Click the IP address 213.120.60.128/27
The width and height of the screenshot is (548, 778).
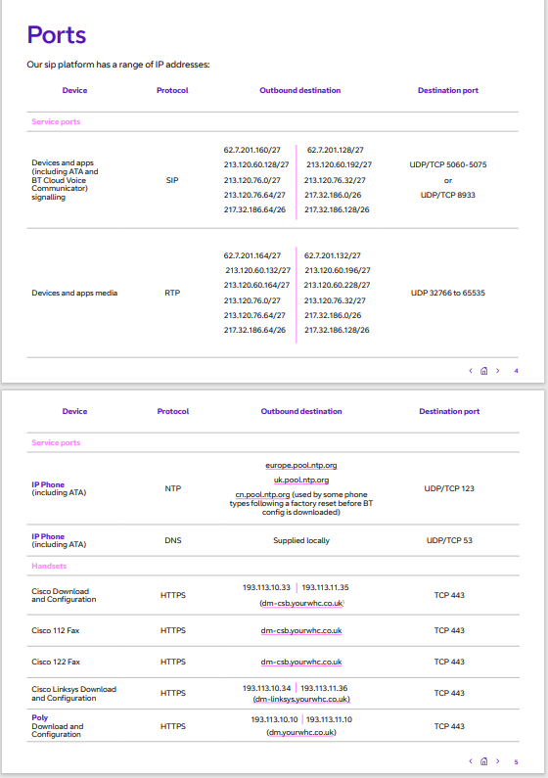tap(256, 164)
